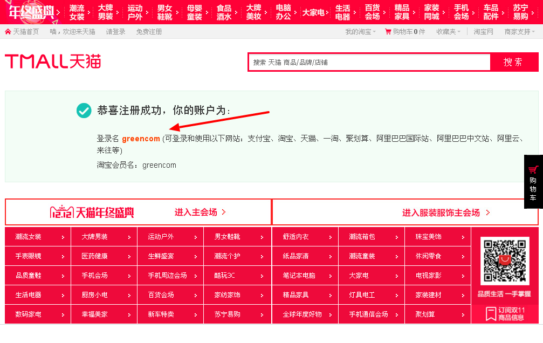Click the shopping cart icon in top bar
This screenshot has width=543, height=343.
click(x=388, y=32)
